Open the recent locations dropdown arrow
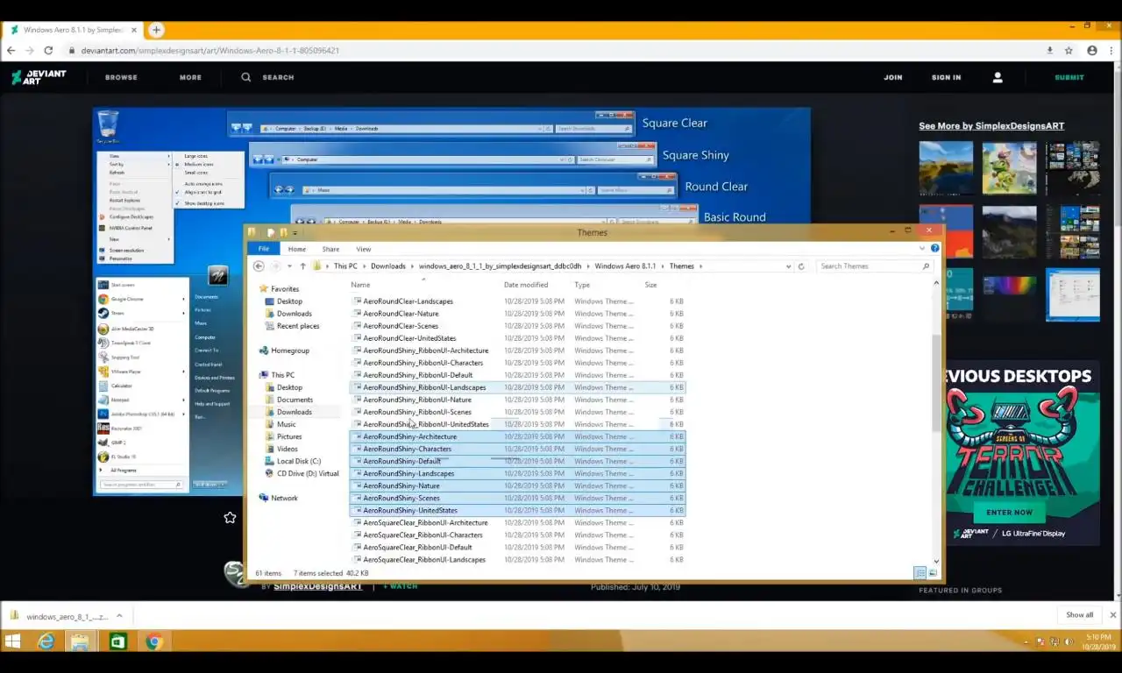The height and width of the screenshot is (673, 1122). (290, 266)
